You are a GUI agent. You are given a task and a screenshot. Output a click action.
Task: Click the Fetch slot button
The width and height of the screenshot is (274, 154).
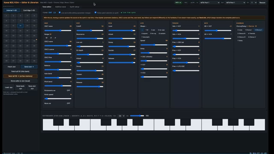pyautogui.click(x=12, y=67)
